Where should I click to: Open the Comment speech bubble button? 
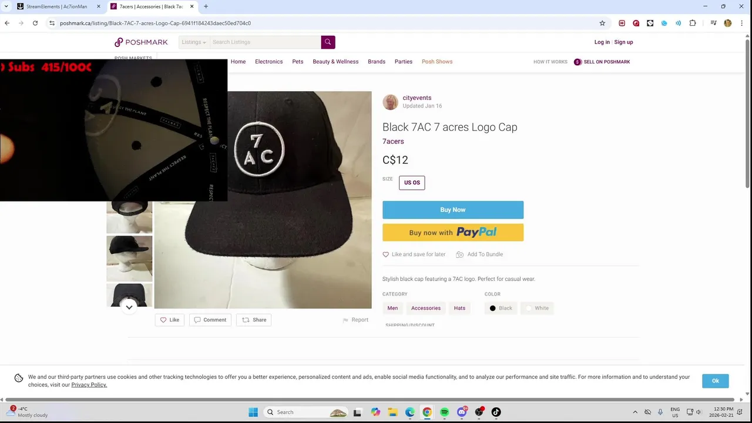tap(210, 320)
